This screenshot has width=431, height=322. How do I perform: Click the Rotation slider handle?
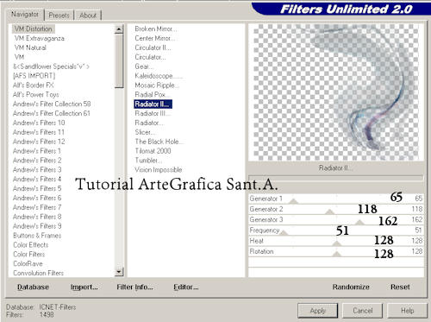tap(336, 254)
